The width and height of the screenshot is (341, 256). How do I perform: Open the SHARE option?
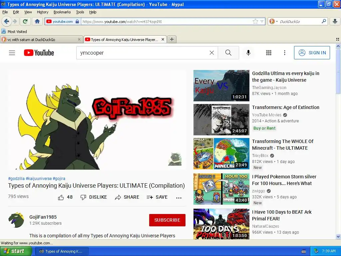[x=127, y=197]
